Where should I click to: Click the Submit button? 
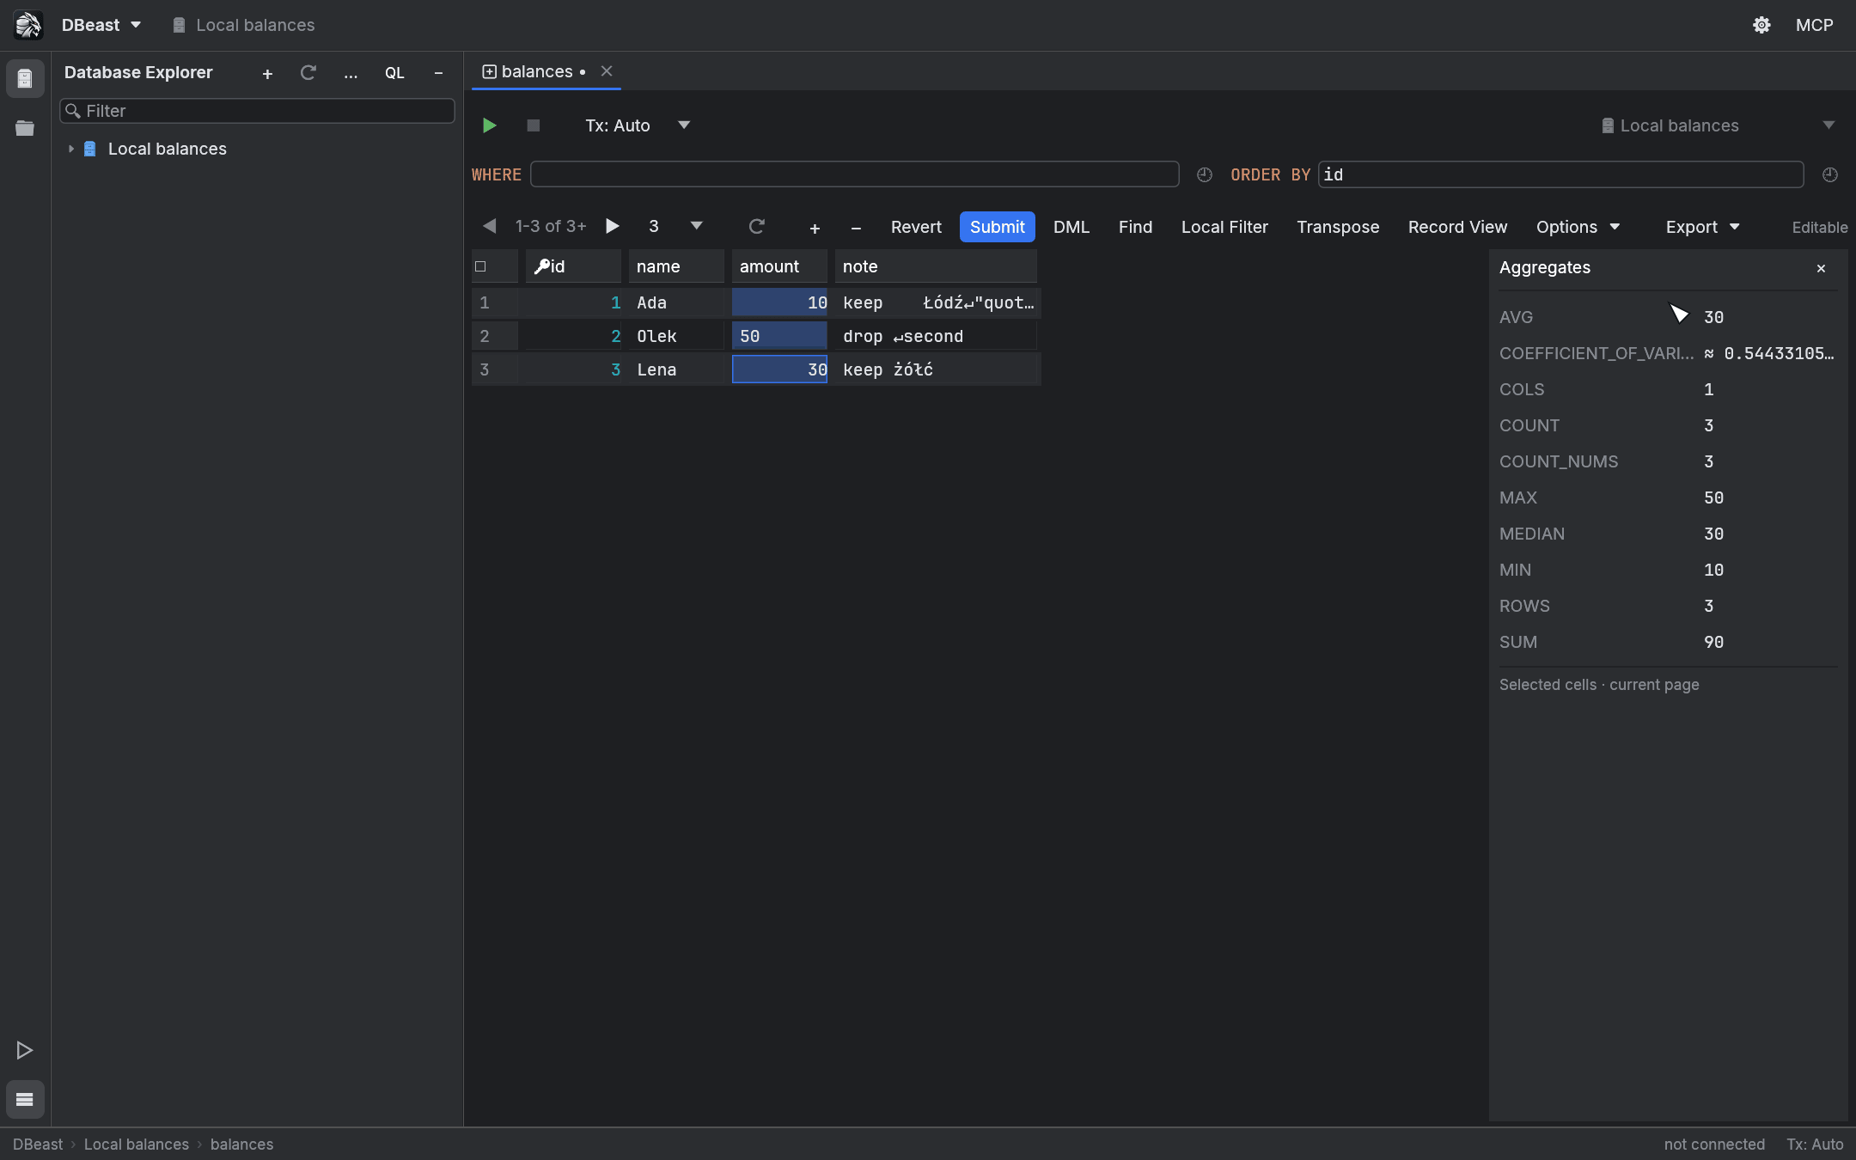pos(997,227)
